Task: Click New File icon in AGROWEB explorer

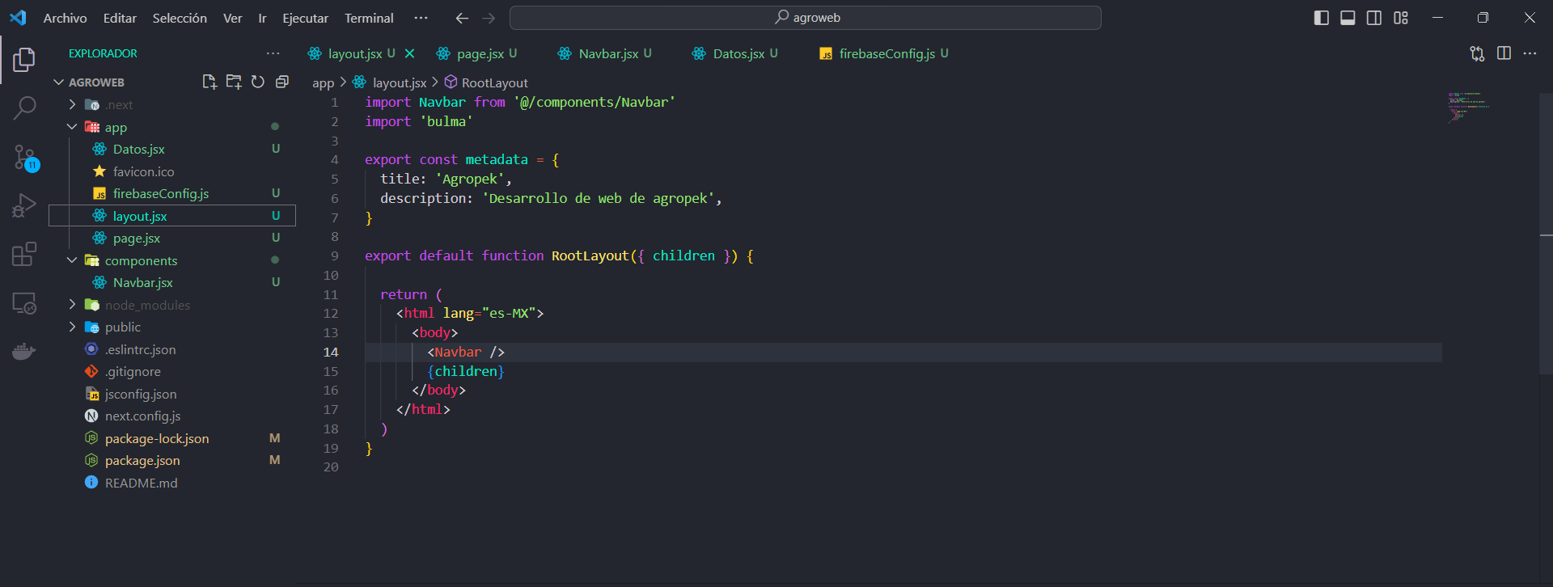Action: (x=209, y=82)
